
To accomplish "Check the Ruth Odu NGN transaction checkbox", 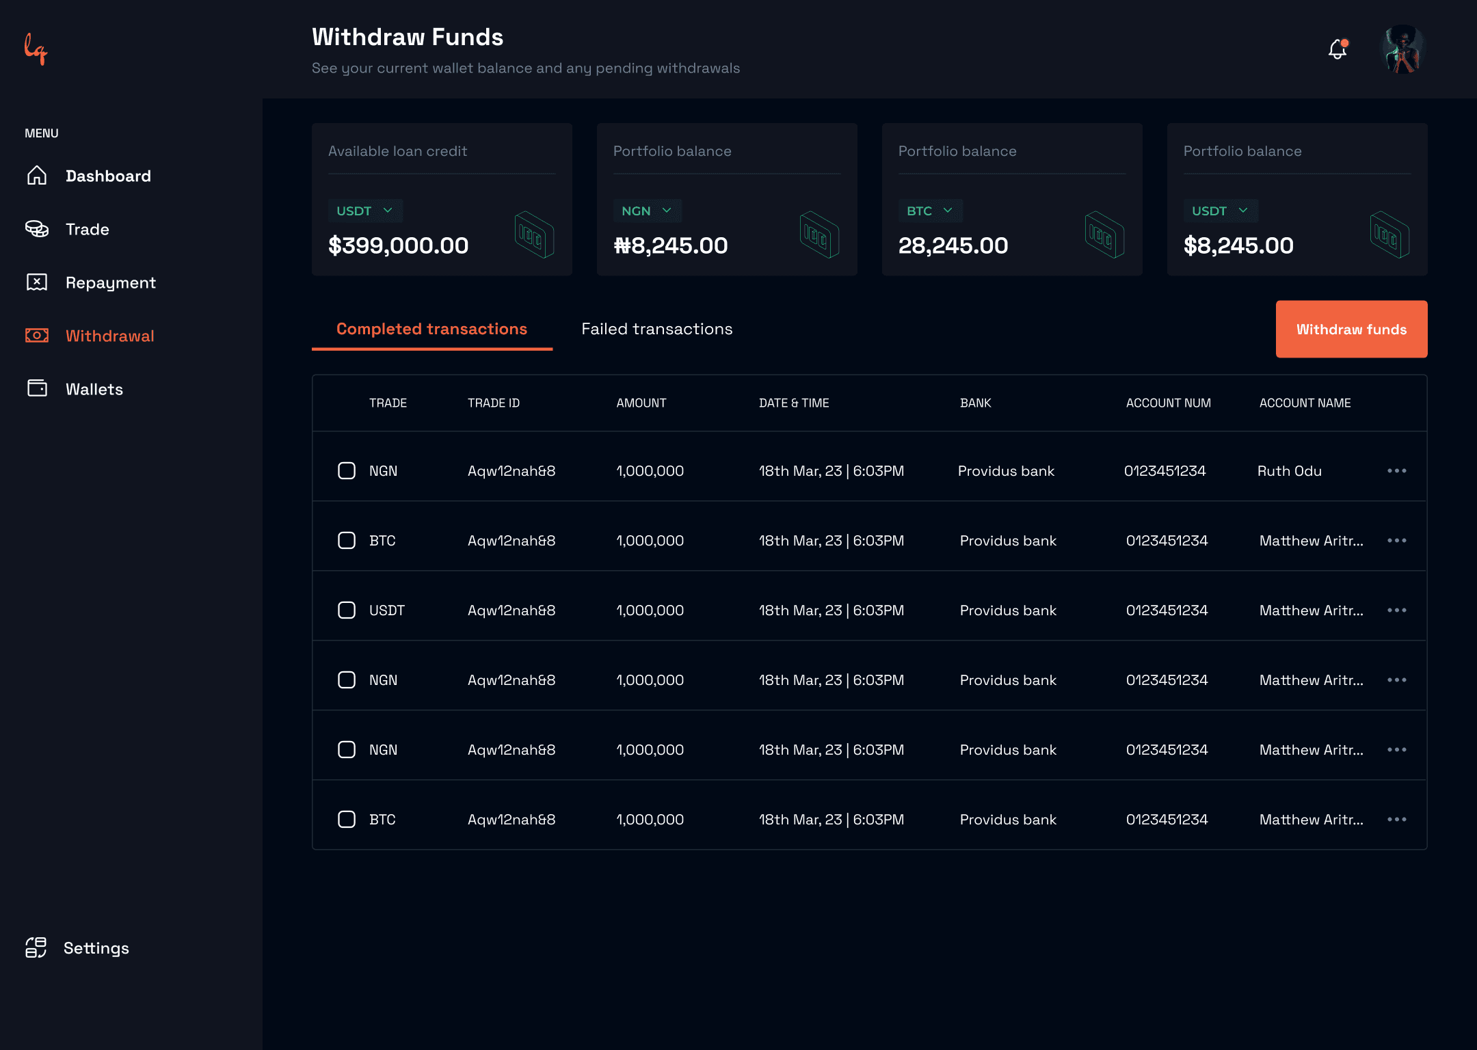I will [x=347, y=471].
